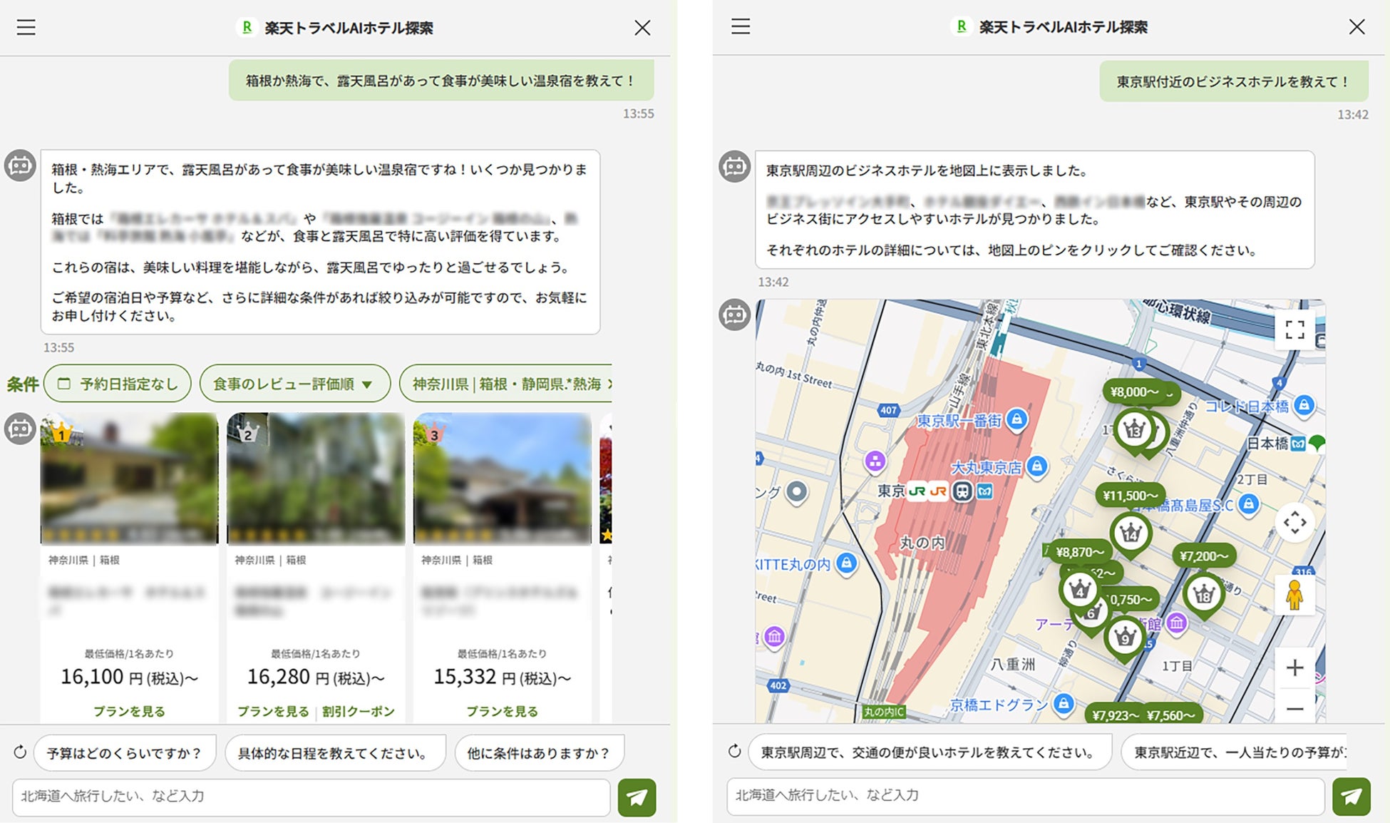Click the refresh suggestions icon on right panel
This screenshot has width=1390, height=823.
[733, 752]
